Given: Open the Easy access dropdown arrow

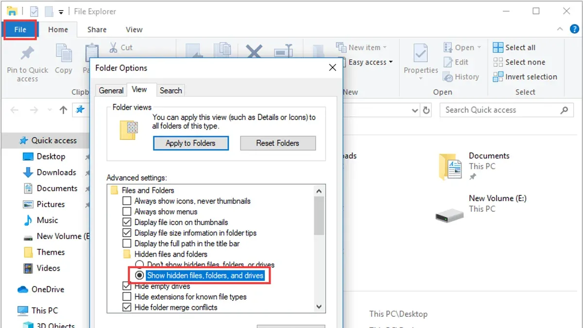Looking at the screenshot, I should (x=391, y=62).
